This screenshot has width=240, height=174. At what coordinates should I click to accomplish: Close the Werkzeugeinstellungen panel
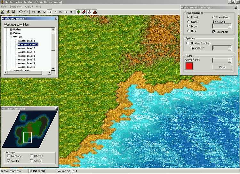(x=236, y=7)
